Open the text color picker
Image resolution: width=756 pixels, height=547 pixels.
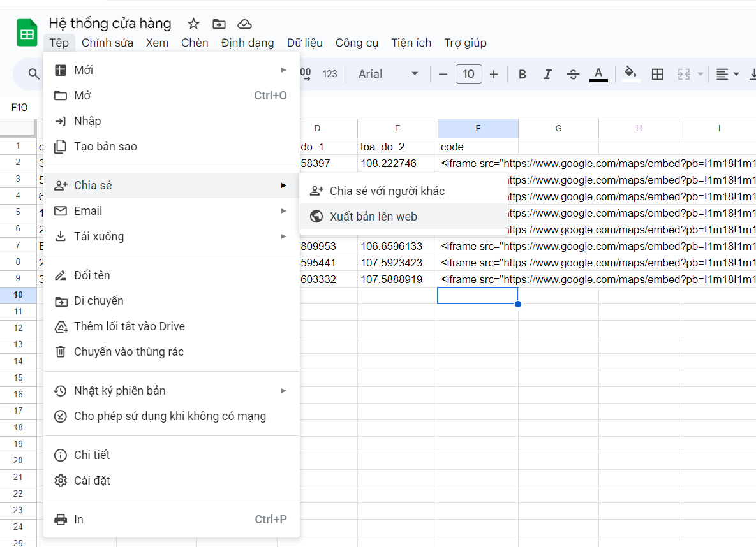coord(598,74)
